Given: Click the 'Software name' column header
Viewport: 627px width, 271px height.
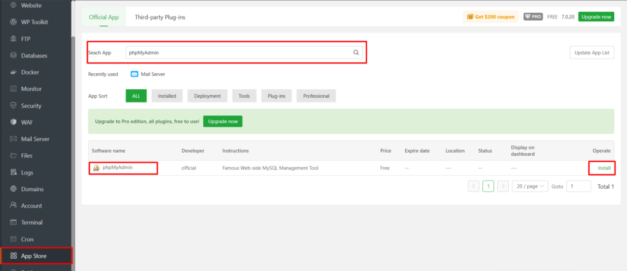Looking at the screenshot, I should [x=108, y=151].
